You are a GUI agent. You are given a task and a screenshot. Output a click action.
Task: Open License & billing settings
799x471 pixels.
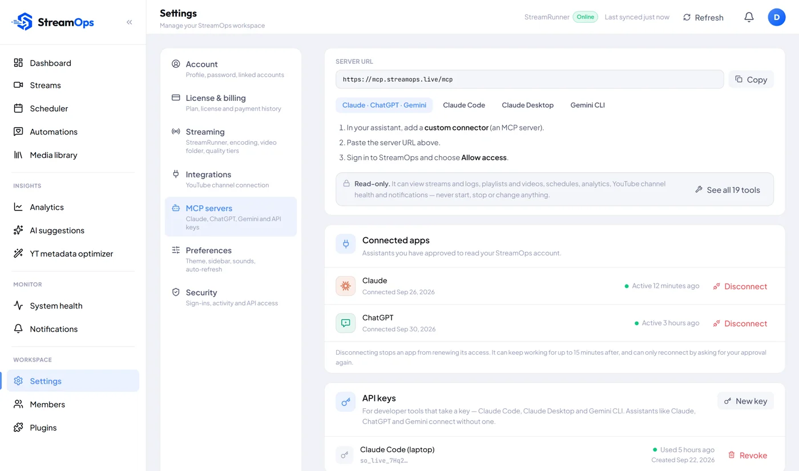click(x=231, y=103)
